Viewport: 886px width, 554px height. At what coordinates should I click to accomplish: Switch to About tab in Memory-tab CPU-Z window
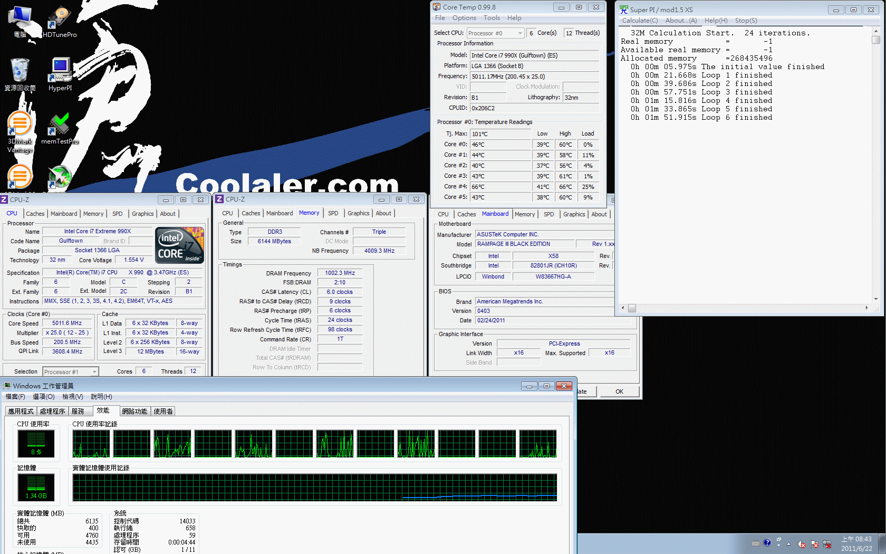pos(383,213)
